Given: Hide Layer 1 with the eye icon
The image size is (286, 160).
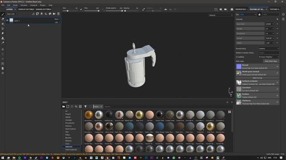Looking at the screenshot, I should point(7,20).
